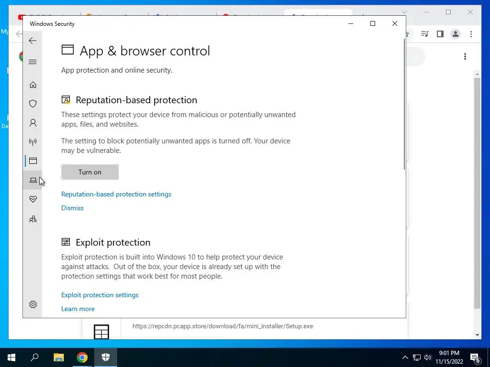The width and height of the screenshot is (490, 367).
Task: Toggle Chrome side panel icon
Action: click(x=440, y=34)
